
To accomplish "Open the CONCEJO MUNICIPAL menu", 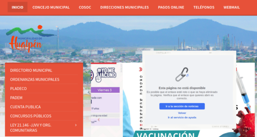I will 51,7.
